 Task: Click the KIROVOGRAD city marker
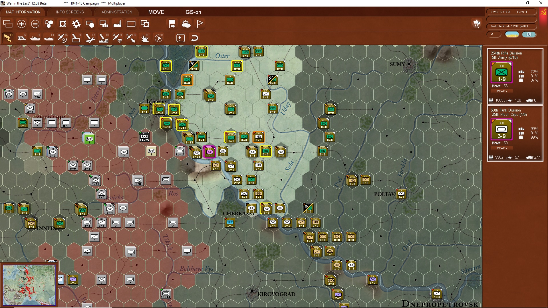click(252, 291)
